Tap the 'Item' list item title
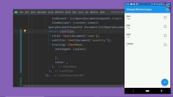The height and width of the screenshot is (97, 173). click(x=129, y=16)
